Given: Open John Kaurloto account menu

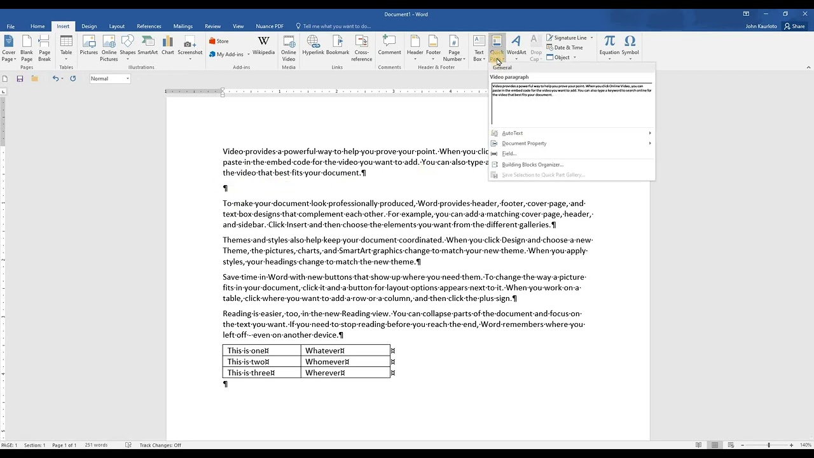Looking at the screenshot, I should [761, 26].
